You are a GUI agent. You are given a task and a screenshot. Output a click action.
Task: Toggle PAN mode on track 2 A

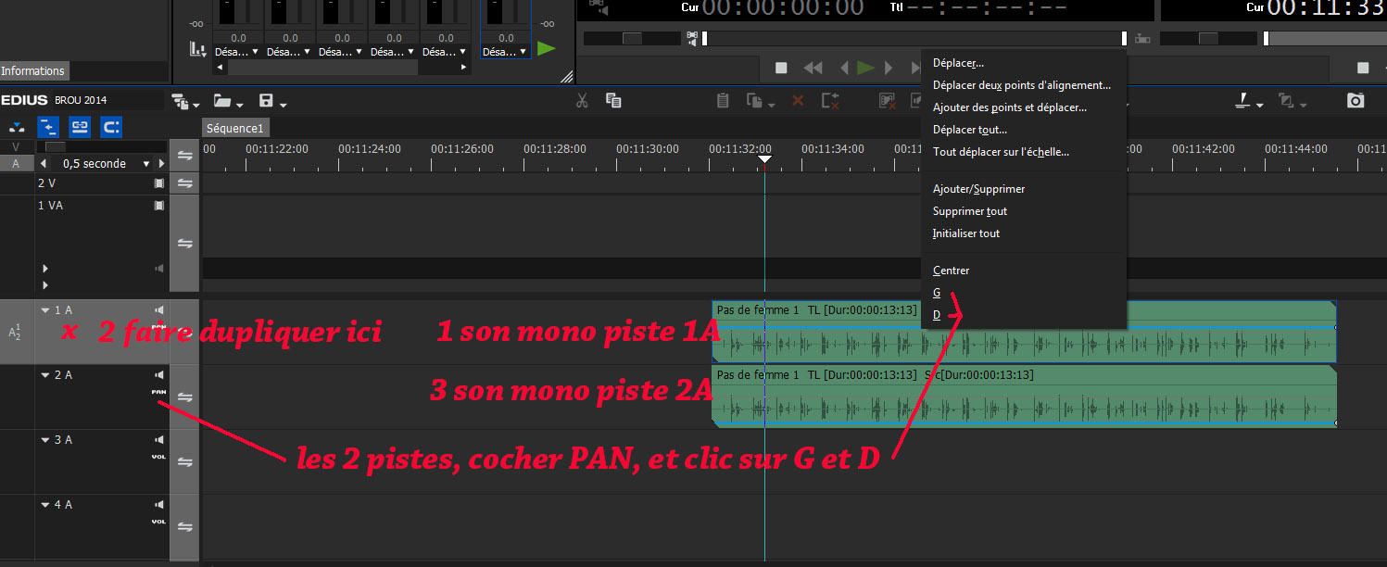click(x=158, y=392)
